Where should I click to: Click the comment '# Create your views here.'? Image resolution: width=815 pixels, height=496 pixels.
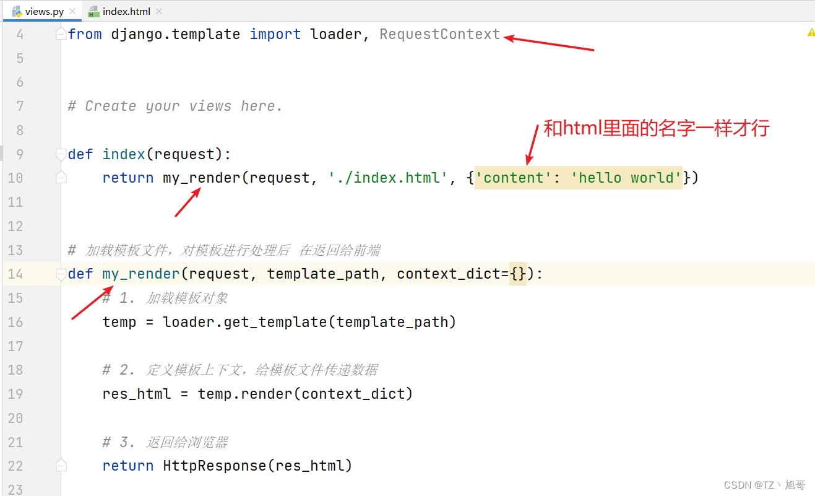pyautogui.click(x=175, y=107)
